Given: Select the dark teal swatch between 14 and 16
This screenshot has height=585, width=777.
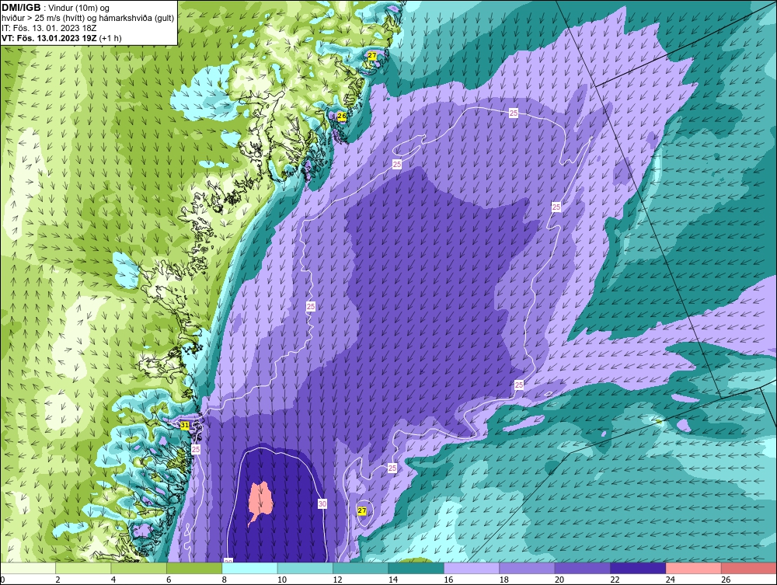Looking at the screenshot, I should coord(416,568).
